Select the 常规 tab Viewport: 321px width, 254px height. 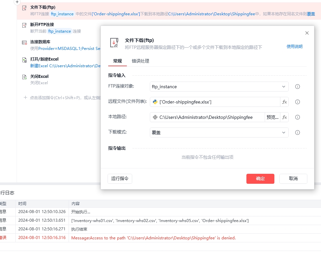[118, 61]
